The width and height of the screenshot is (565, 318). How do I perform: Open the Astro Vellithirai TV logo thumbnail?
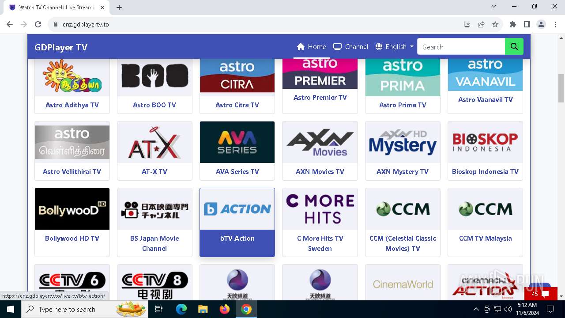(x=72, y=142)
